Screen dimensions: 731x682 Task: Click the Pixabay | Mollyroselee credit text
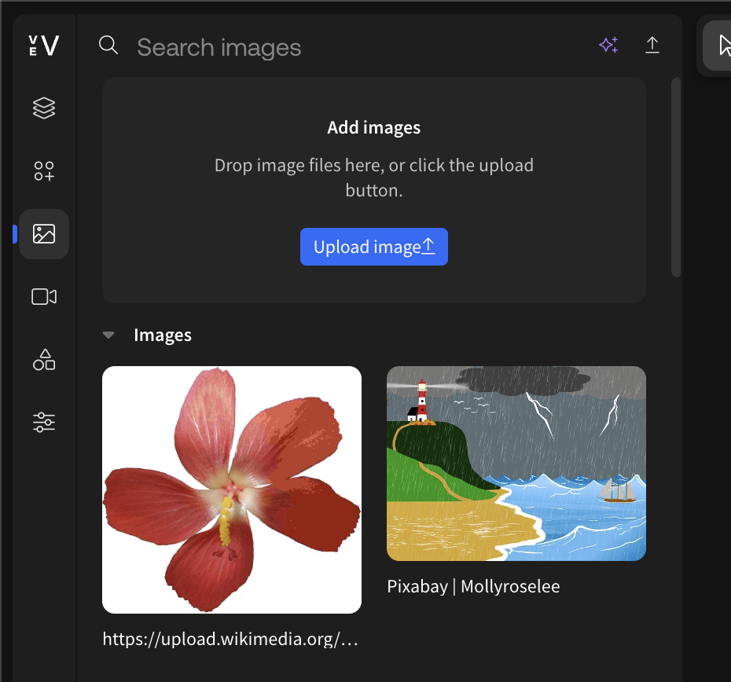[473, 585]
